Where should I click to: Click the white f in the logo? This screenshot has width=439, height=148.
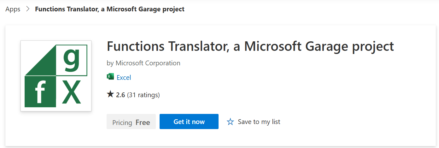pyautogui.click(x=40, y=92)
